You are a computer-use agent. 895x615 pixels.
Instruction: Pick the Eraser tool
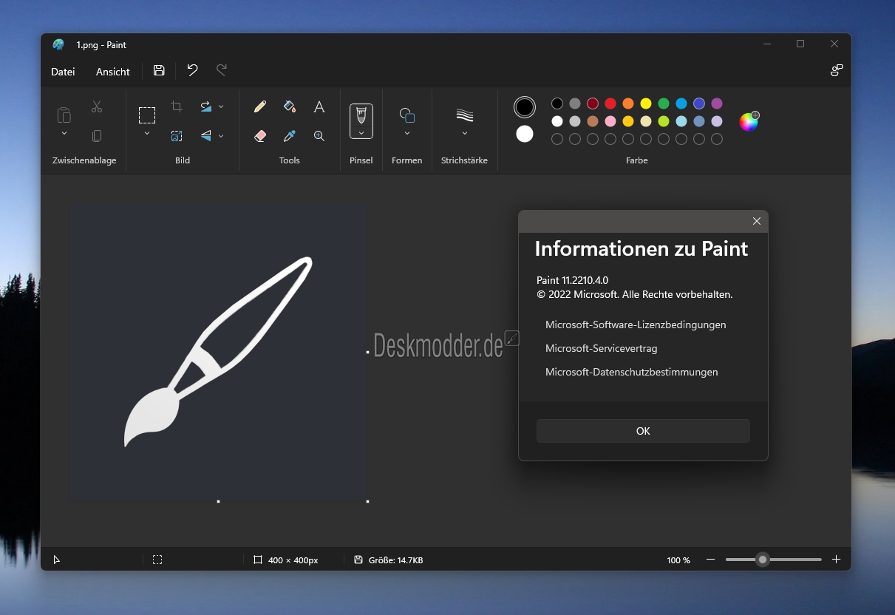point(260,136)
